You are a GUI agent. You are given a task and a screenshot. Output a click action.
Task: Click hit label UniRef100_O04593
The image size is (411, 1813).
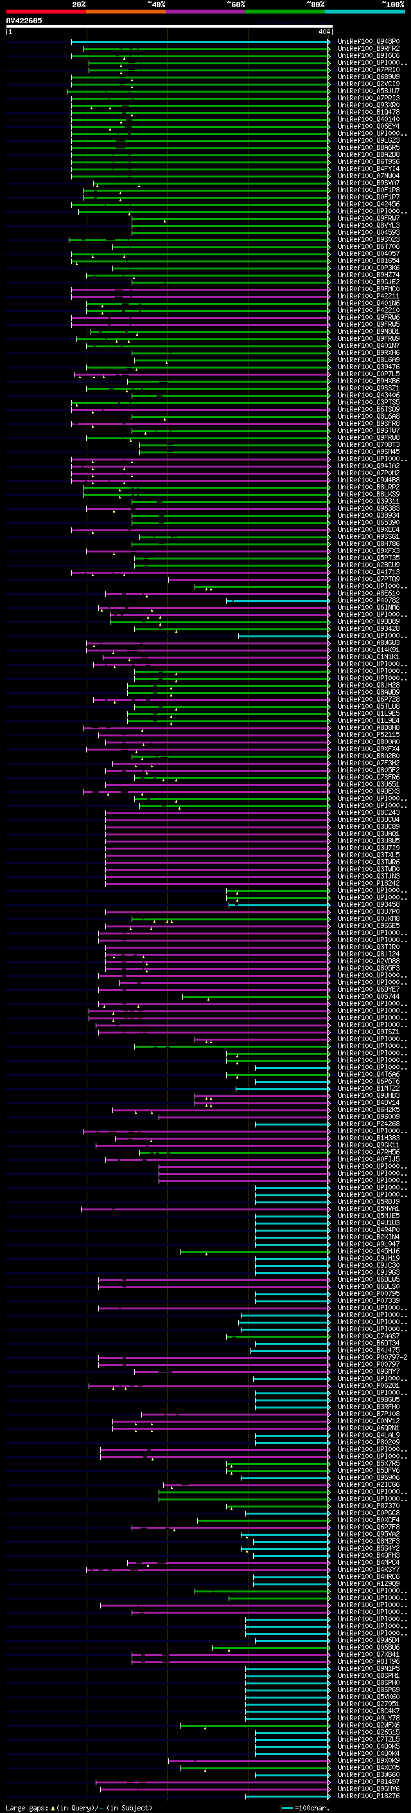click(x=369, y=232)
